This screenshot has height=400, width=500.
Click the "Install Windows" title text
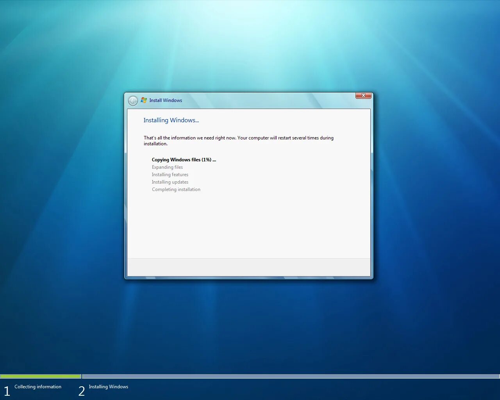[166, 100]
